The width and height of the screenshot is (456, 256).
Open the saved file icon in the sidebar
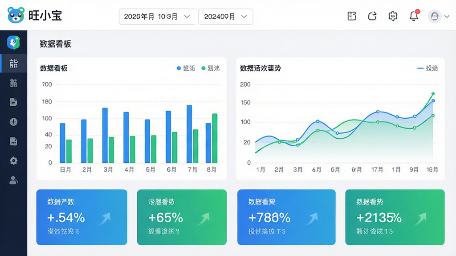(13, 141)
